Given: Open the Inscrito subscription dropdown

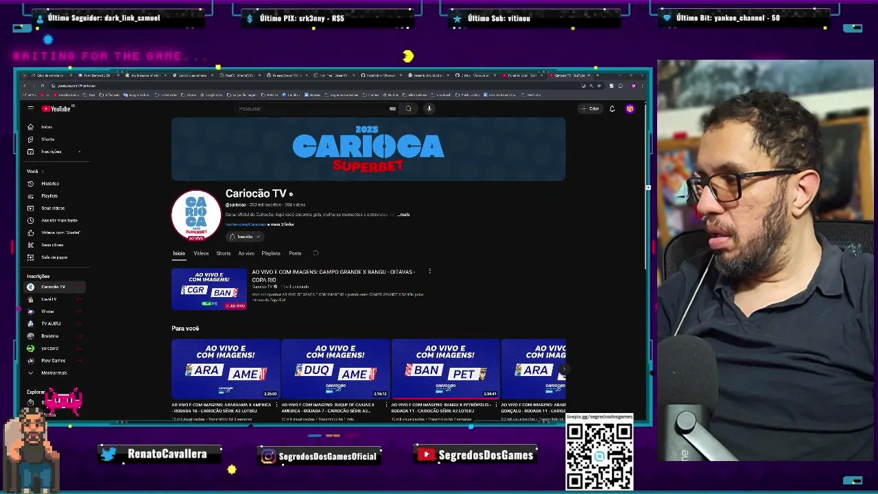Looking at the screenshot, I should [x=245, y=237].
